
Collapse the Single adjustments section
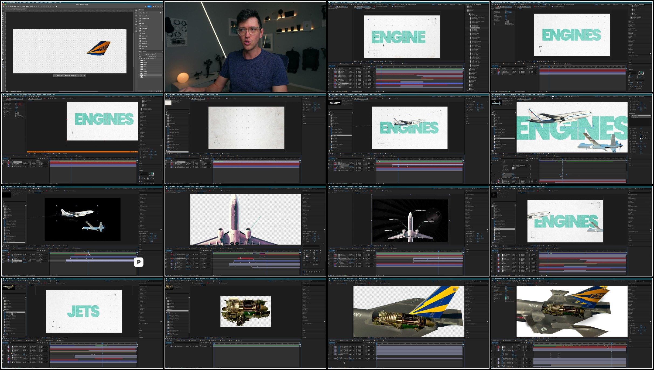point(139,13)
